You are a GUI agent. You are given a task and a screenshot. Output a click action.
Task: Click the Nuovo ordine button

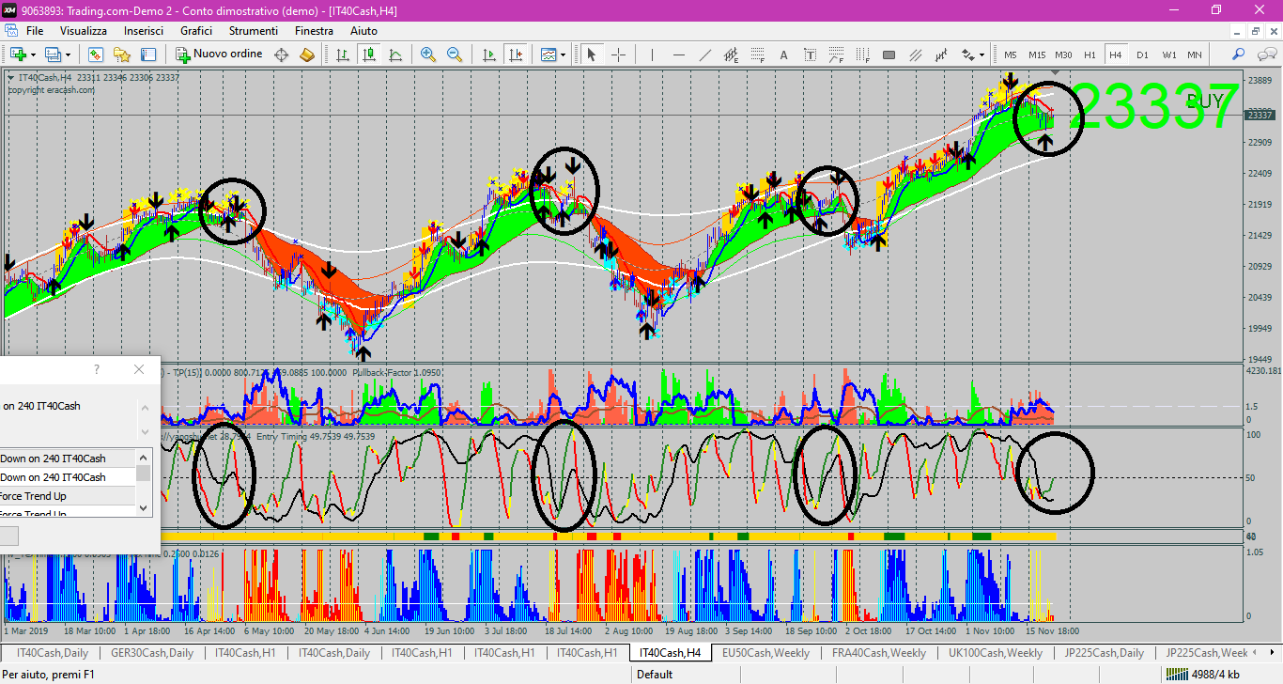[x=219, y=54]
